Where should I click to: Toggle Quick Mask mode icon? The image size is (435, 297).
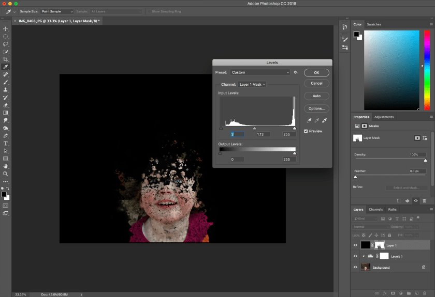pos(5,206)
